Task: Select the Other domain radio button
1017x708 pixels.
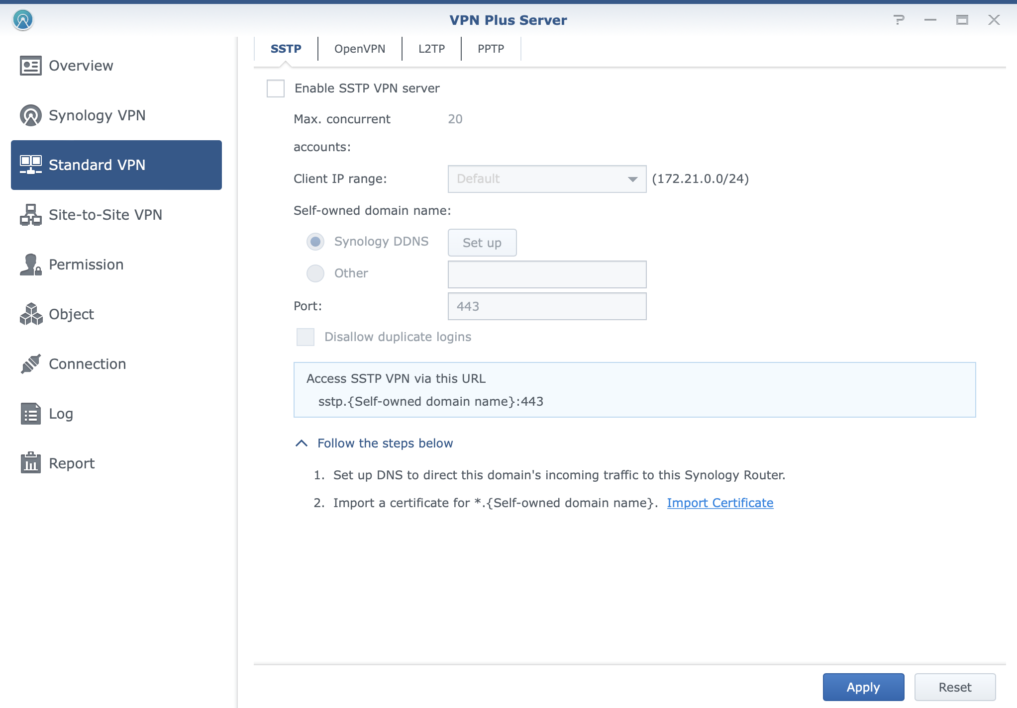Action: click(x=315, y=273)
